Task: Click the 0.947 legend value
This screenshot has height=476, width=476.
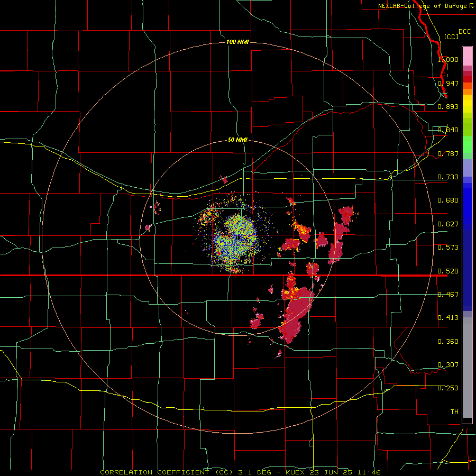Action: click(x=448, y=83)
